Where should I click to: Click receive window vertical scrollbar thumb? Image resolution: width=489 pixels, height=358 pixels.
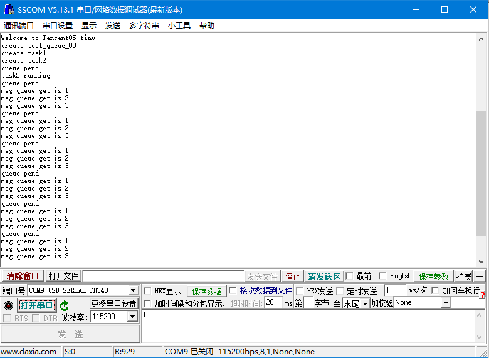tap(481, 173)
